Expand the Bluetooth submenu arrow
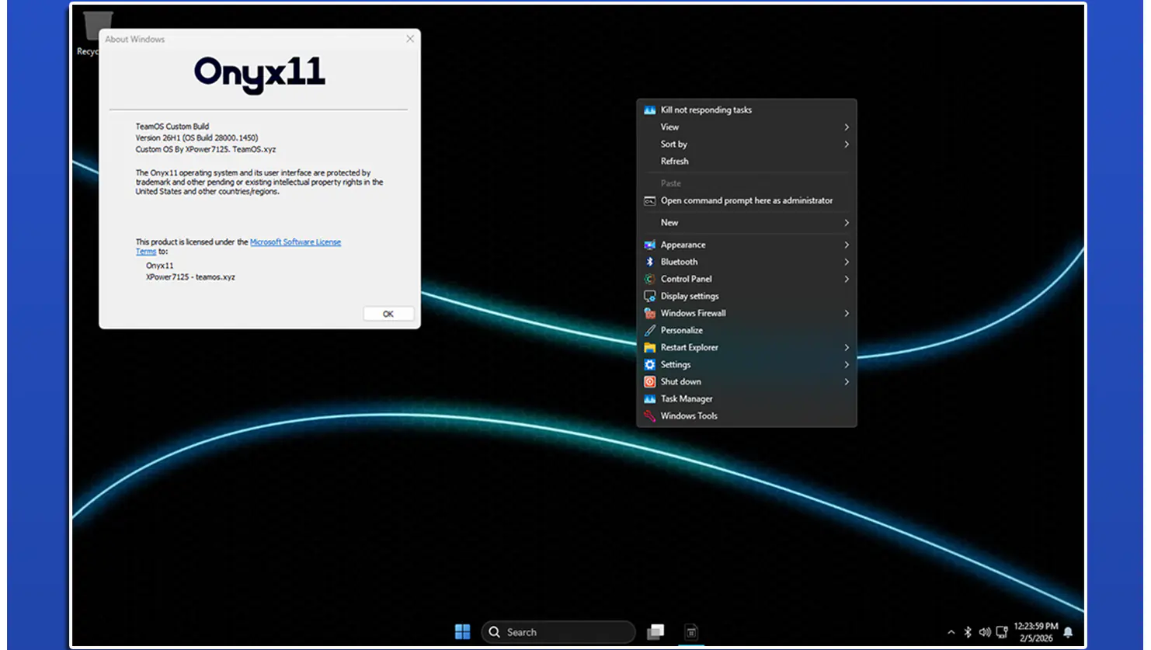The height and width of the screenshot is (650, 1151). [x=847, y=262]
